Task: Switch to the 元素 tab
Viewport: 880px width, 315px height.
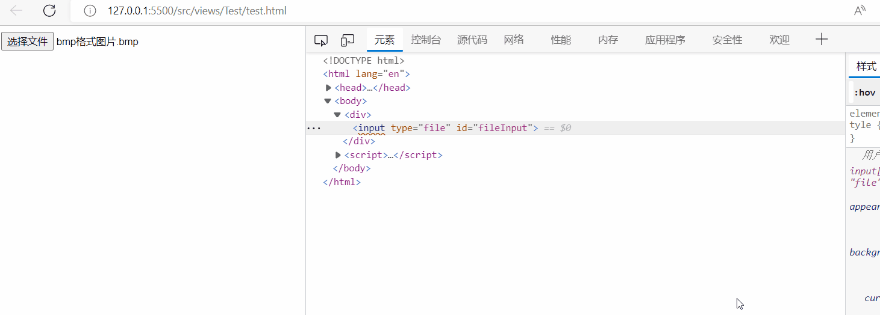Action: point(384,40)
